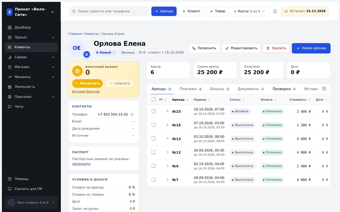This screenshot has width=340, height=212.
Task: Click the Магазин bag icon
Action: (10, 67)
